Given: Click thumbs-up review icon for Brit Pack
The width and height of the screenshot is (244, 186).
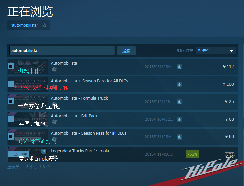Looking at the screenshot, I should (179, 119).
